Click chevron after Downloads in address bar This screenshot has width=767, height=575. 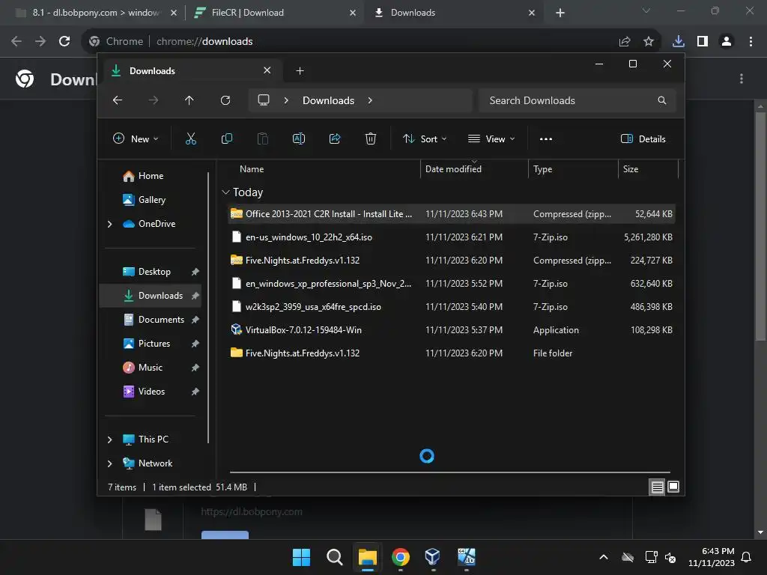[x=370, y=100]
